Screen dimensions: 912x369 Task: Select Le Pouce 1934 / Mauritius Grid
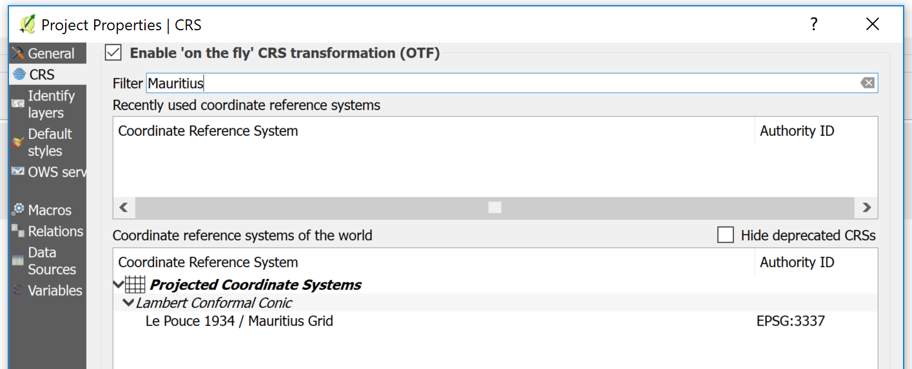point(239,321)
